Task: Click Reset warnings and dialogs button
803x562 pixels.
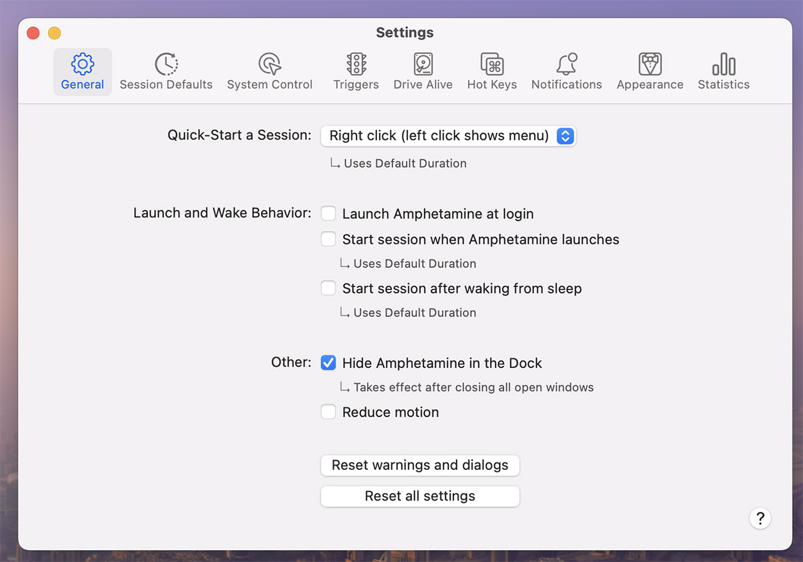Action: point(420,466)
